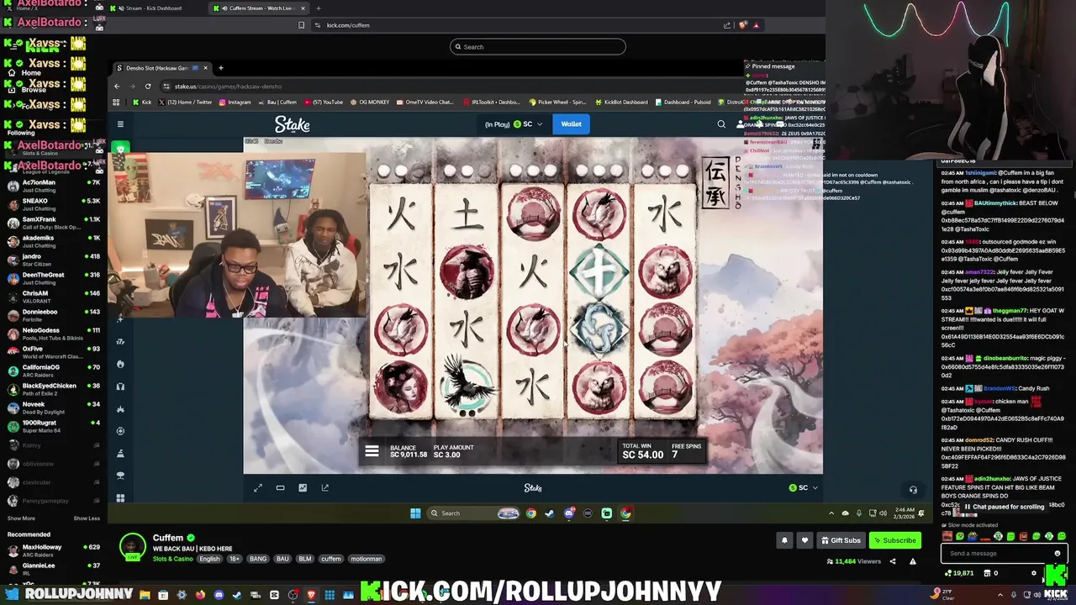This screenshot has height=605, width=1076.
Task: Open the Stake hamburger menu
Action: 120,124
